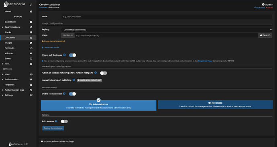Viewport: 277px width, 147px height.
Task: Click help icon beside Always pull the image
Action: tap(65, 55)
